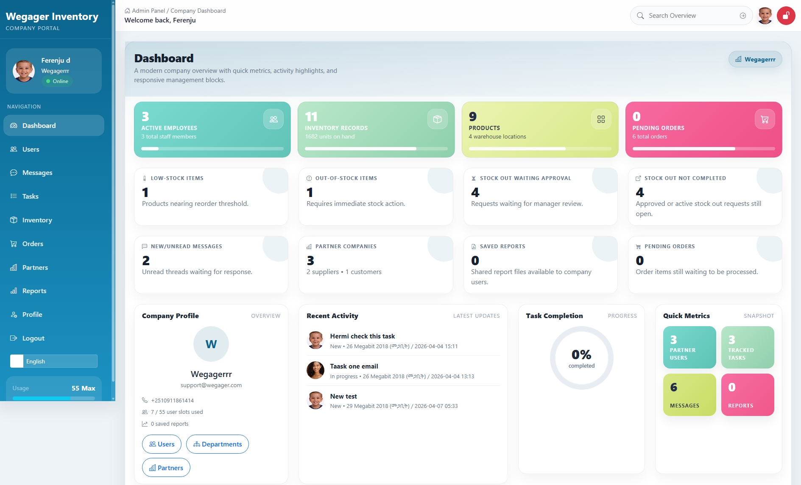Click the Users button in Company Profile

coord(162,444)
